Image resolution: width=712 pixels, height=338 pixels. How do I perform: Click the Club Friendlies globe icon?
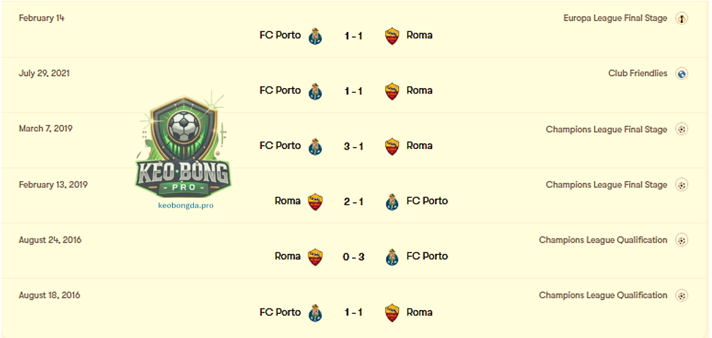tap(681, 73)
